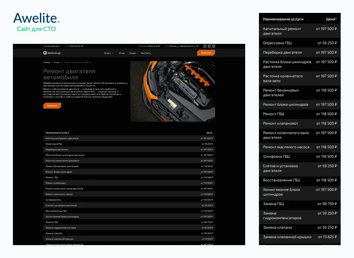This screenshot has width=354, height=258.
Task: Open the Telegram social icon
Action: point(209,46)
